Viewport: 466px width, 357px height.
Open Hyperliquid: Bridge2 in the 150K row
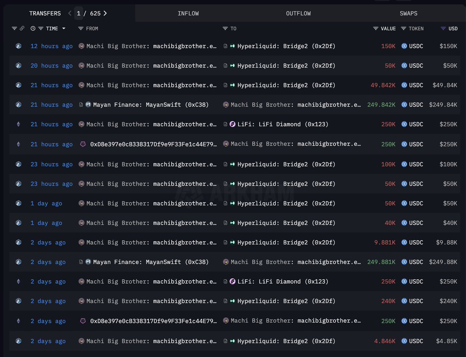287,46
